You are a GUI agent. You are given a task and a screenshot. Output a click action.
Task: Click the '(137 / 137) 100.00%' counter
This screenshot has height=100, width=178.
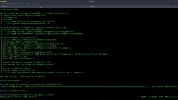[155, 87]
